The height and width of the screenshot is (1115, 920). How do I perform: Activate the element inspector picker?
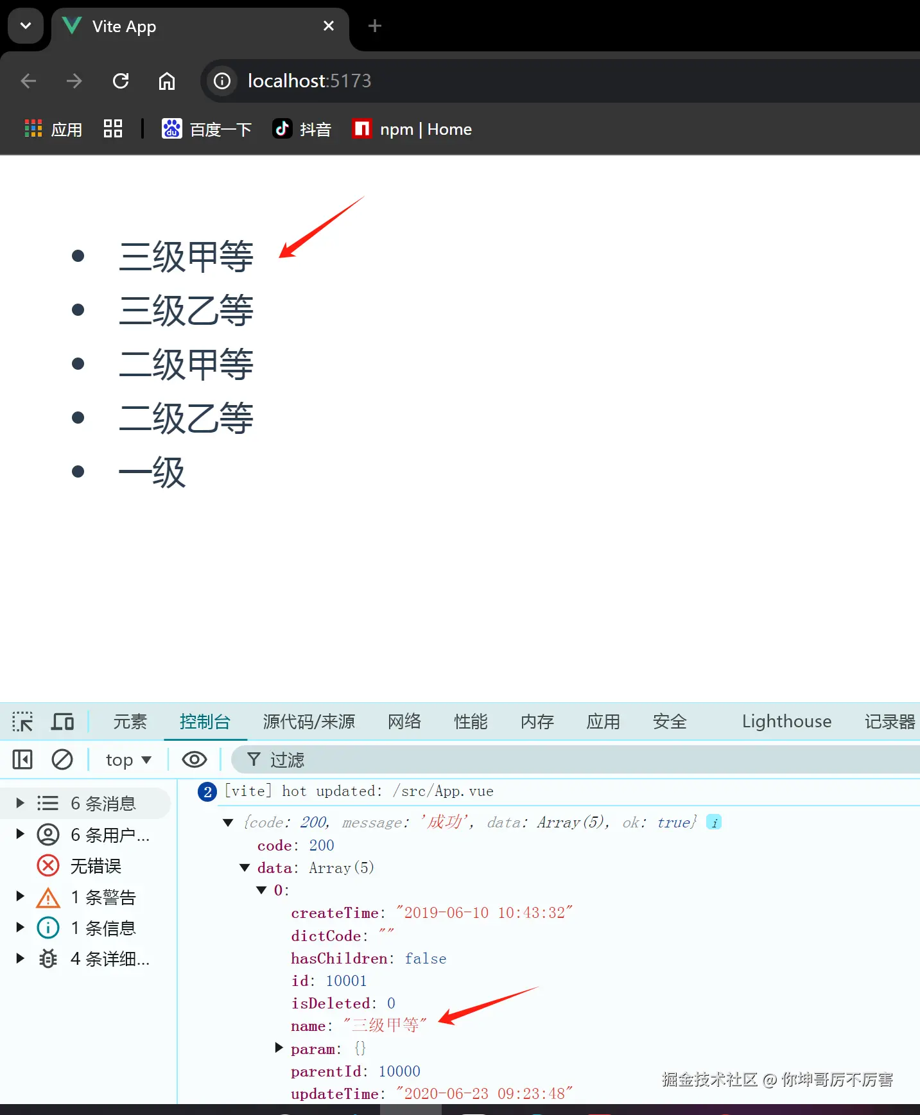pyautogui.click(x=22, y=722)
